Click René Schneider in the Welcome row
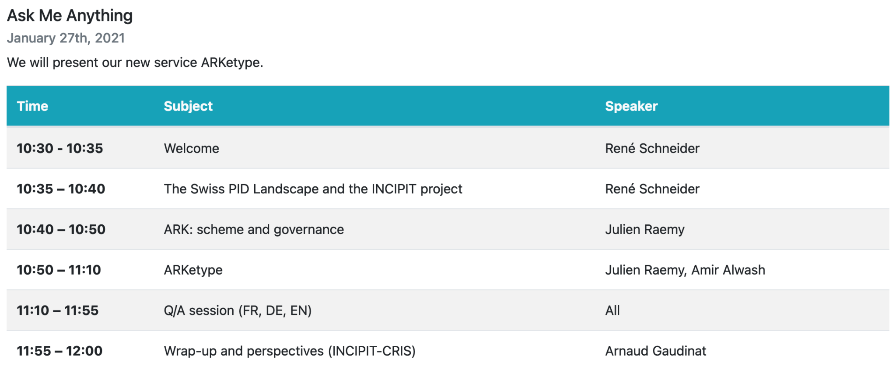The image size is (896, 377). (652, 148)
